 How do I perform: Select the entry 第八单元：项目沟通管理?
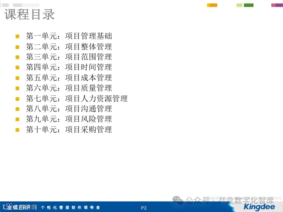(x=69, y=109)
